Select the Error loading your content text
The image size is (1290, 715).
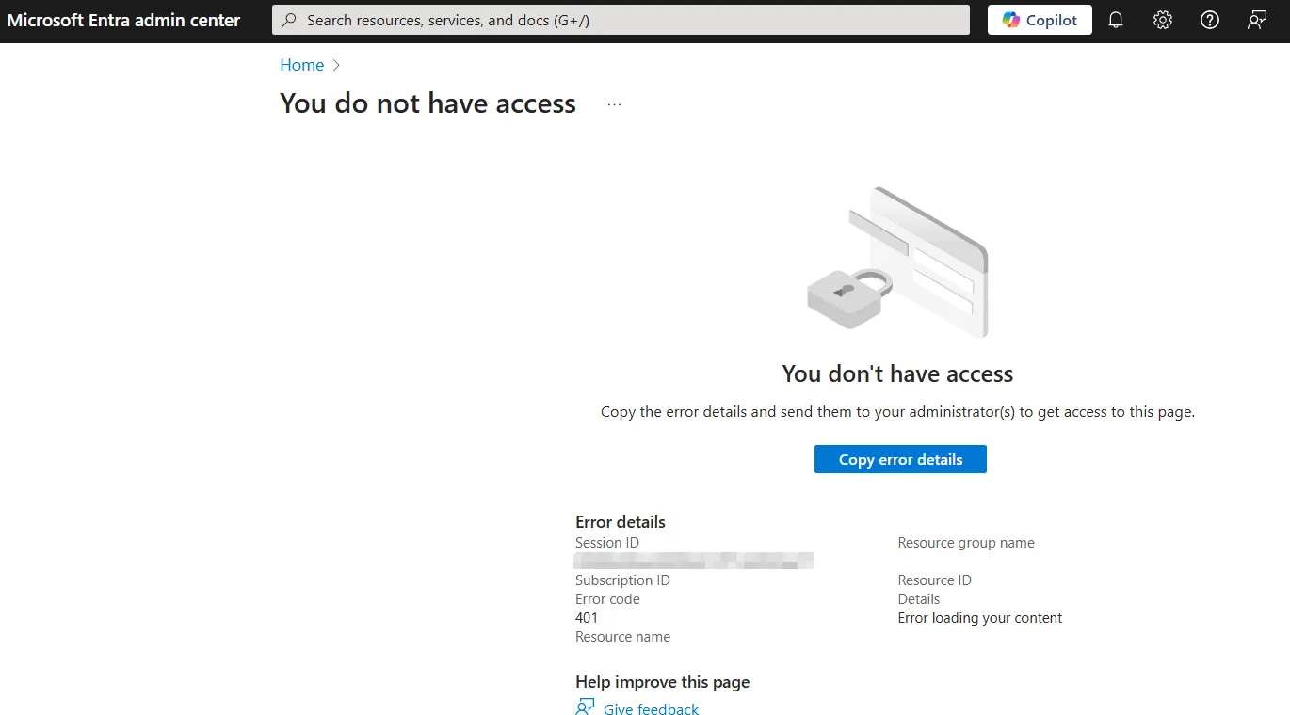coord(980,618)
